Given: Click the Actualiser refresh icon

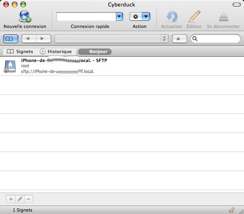Looking at the screenshot, I should point(172,17).
